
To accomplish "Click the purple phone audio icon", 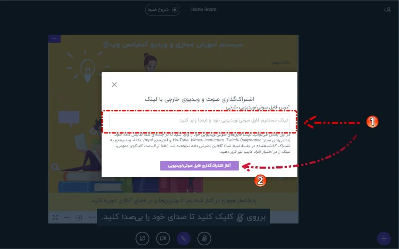I will pos(184,239).
